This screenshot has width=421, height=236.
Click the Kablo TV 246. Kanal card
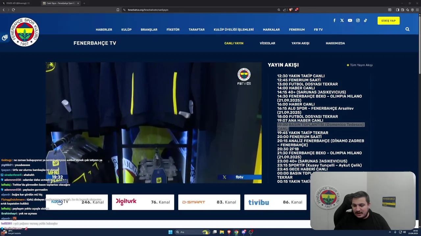(x=77, y=202)
